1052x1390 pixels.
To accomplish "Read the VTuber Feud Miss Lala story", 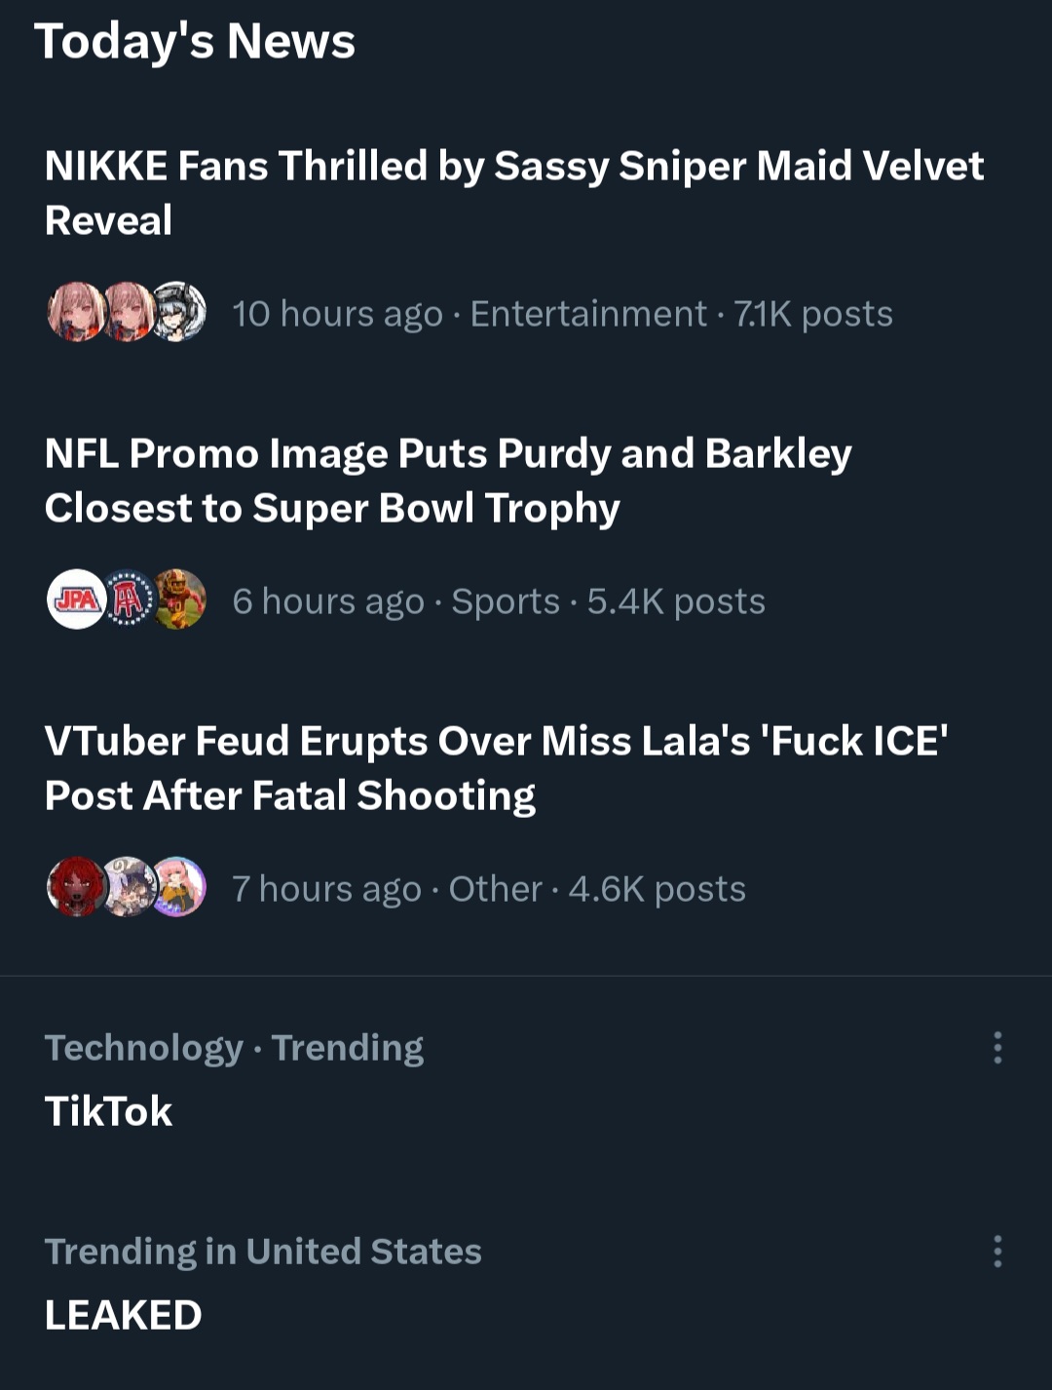I will point(496,768).
